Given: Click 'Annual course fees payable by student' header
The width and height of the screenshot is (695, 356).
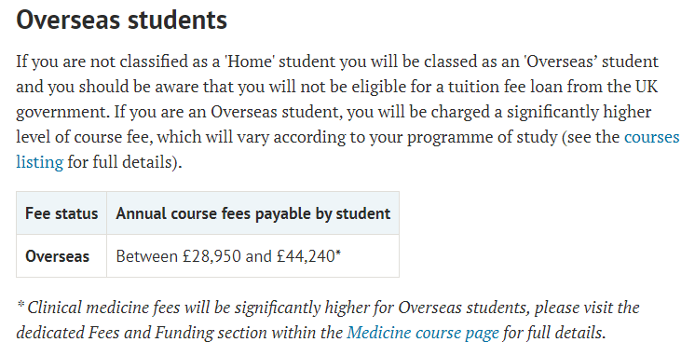Looking at the screenshot, I should pyautogui.click(x=253, y=213).
